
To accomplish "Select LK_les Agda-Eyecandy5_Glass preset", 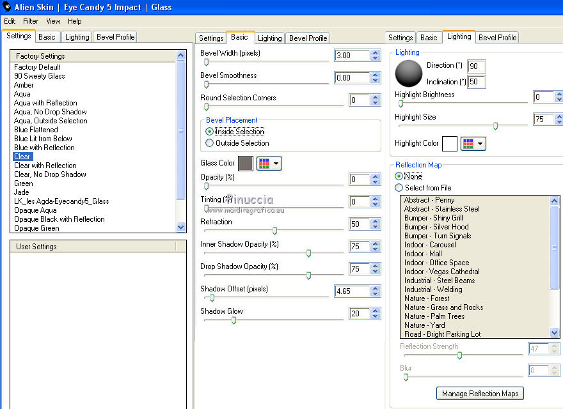I will click(61, 201).
